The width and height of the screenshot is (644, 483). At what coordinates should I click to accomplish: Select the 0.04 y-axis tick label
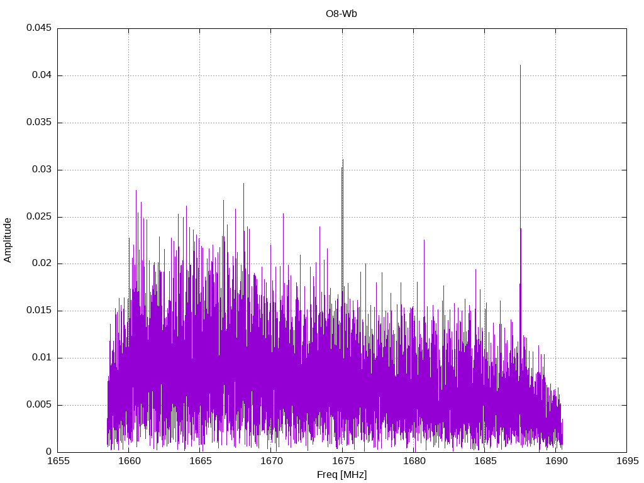42,75
